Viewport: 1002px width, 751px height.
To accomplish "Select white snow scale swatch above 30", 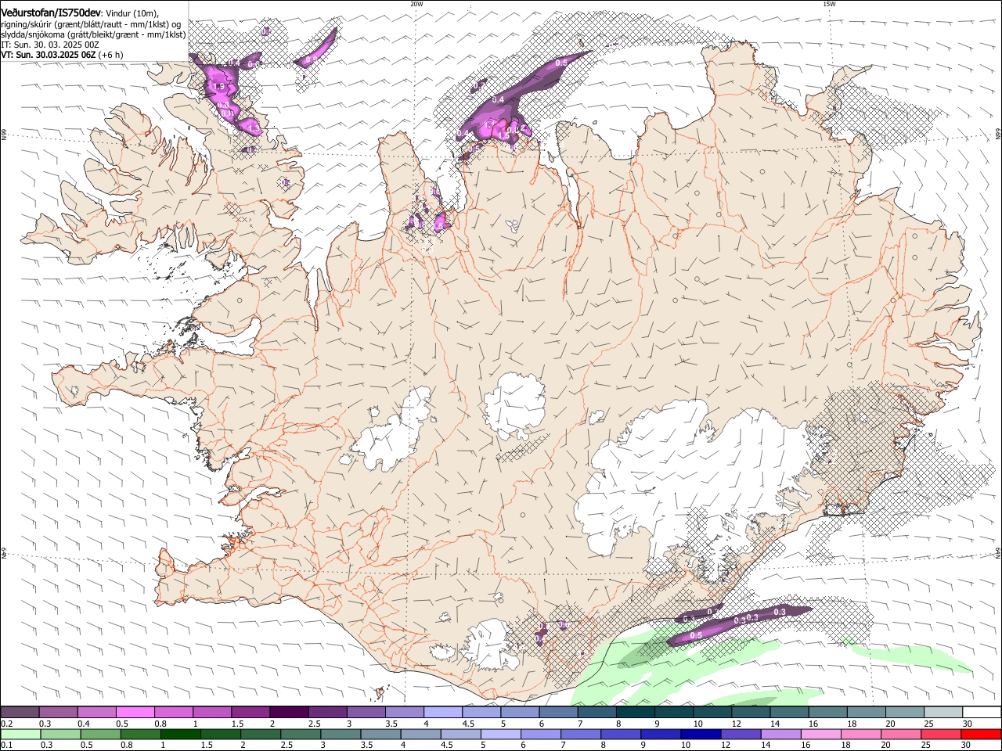I will [982, 712].
